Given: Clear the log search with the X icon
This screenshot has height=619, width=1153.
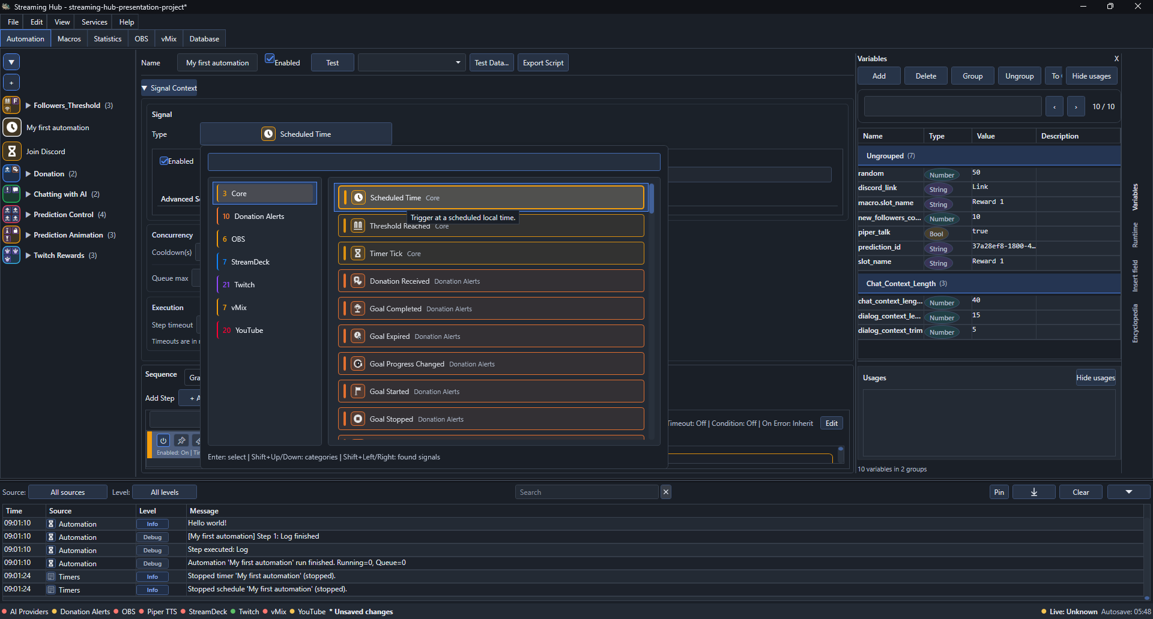Looking at the screenshot, I should point(666,492).
